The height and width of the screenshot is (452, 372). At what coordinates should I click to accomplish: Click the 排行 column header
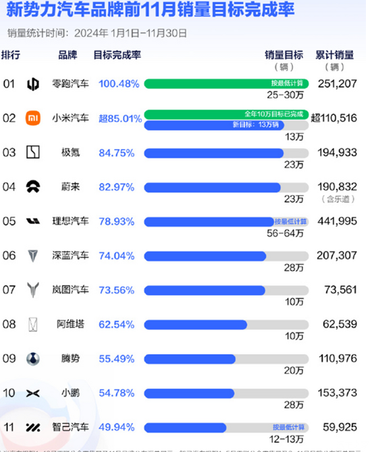(x=11, y=55)
